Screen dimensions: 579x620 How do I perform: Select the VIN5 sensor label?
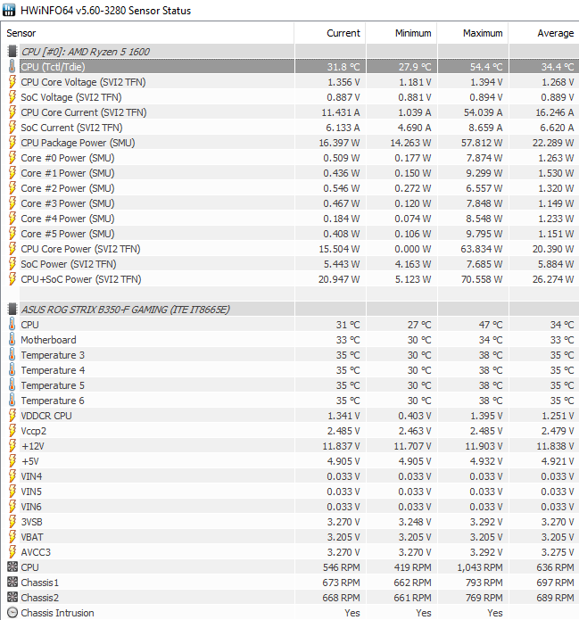coord(31,492)
